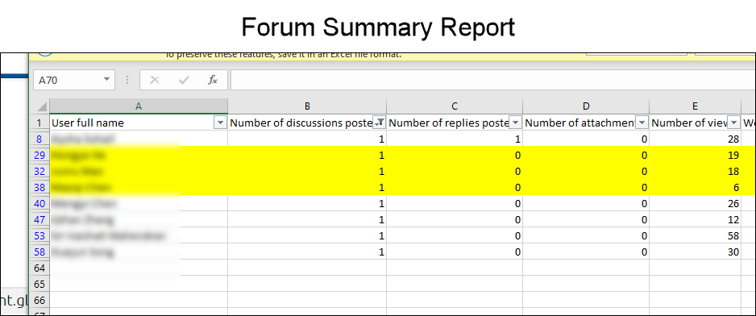Click highlighted views cell showing 19

pos(695,155)
